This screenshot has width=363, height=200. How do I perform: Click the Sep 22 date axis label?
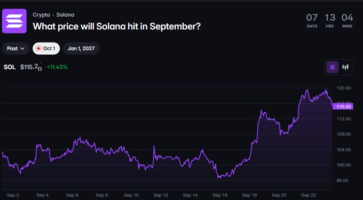(x=309, y=195)
